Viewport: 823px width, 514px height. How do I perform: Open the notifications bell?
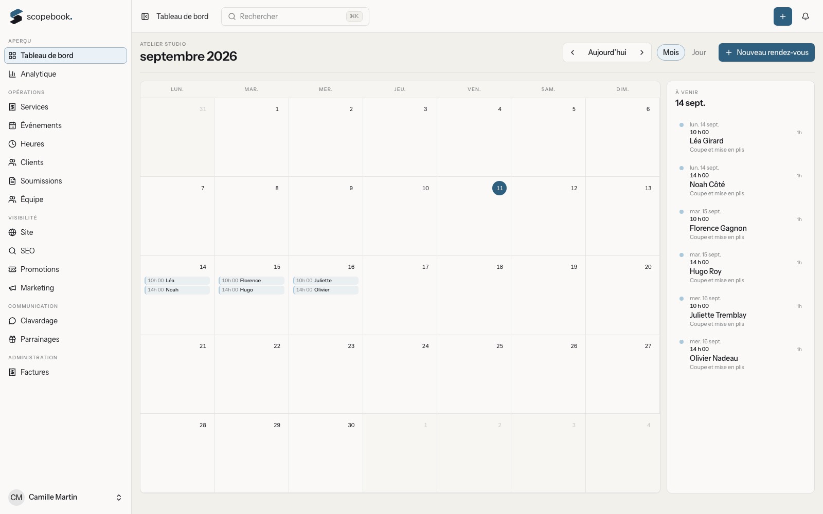coord(806,16)
